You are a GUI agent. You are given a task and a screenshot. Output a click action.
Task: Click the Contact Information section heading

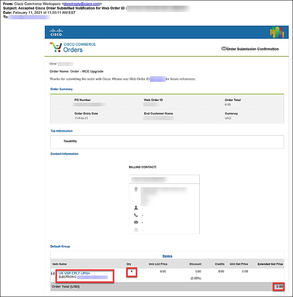pos(64,154)
